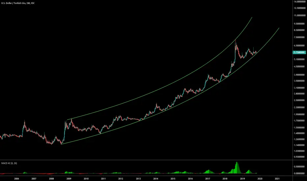Click the 2011 label on time axis
Screen dimensions: 307x181
coord(103,179)
